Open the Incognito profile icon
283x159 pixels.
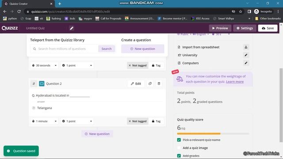[x=256, y=11]
